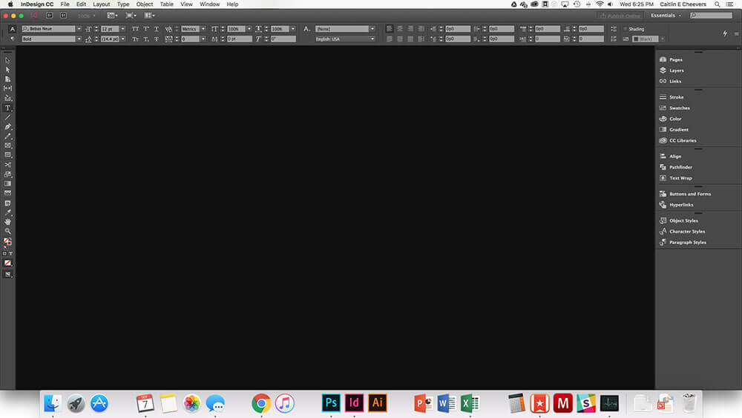This screenshot has height=418, width=742.
Task: Toggle Underline formatting button
Action: [156, 29]
